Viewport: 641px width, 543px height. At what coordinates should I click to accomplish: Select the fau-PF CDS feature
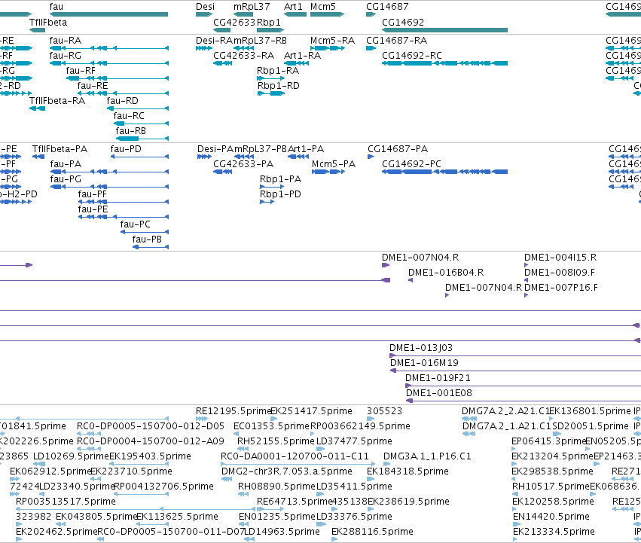[x=123, y=202]
